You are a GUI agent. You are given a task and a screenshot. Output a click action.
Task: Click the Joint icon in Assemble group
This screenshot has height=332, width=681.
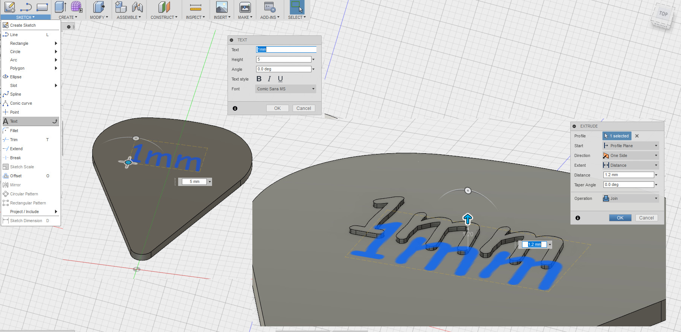[137, 7]
